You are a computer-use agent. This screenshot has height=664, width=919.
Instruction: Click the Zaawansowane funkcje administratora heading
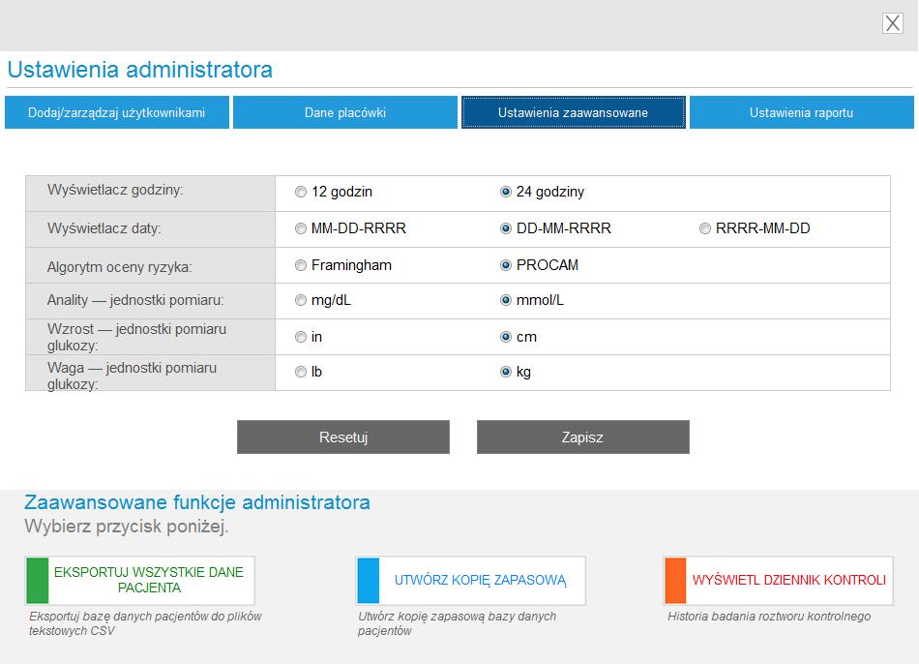point(197,502)
